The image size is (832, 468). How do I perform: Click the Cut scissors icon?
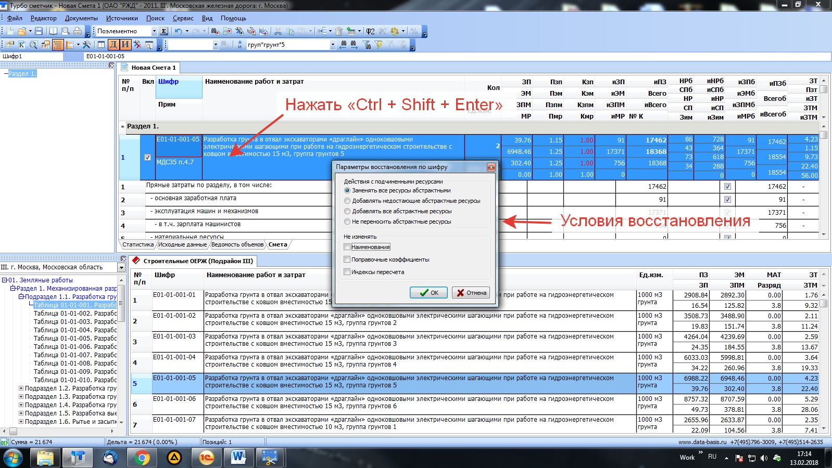coord(278,31)
